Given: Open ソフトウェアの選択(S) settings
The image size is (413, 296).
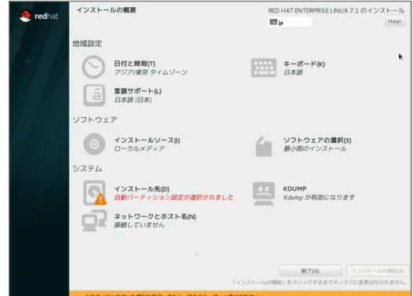Looking at the screenshot, I should coord(317,140).
